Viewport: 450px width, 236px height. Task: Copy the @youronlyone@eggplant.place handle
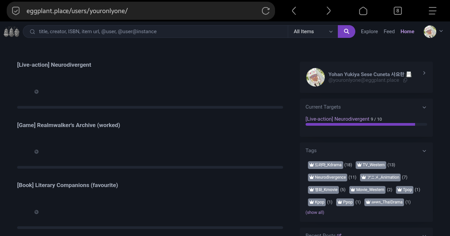point(405,80)
